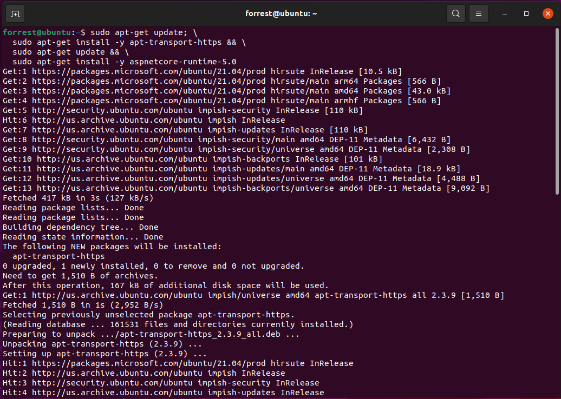The image size is (561, 399).
Task: Click '(Reading database ... 161531 files' line
Action: click(x=178, y=324)
